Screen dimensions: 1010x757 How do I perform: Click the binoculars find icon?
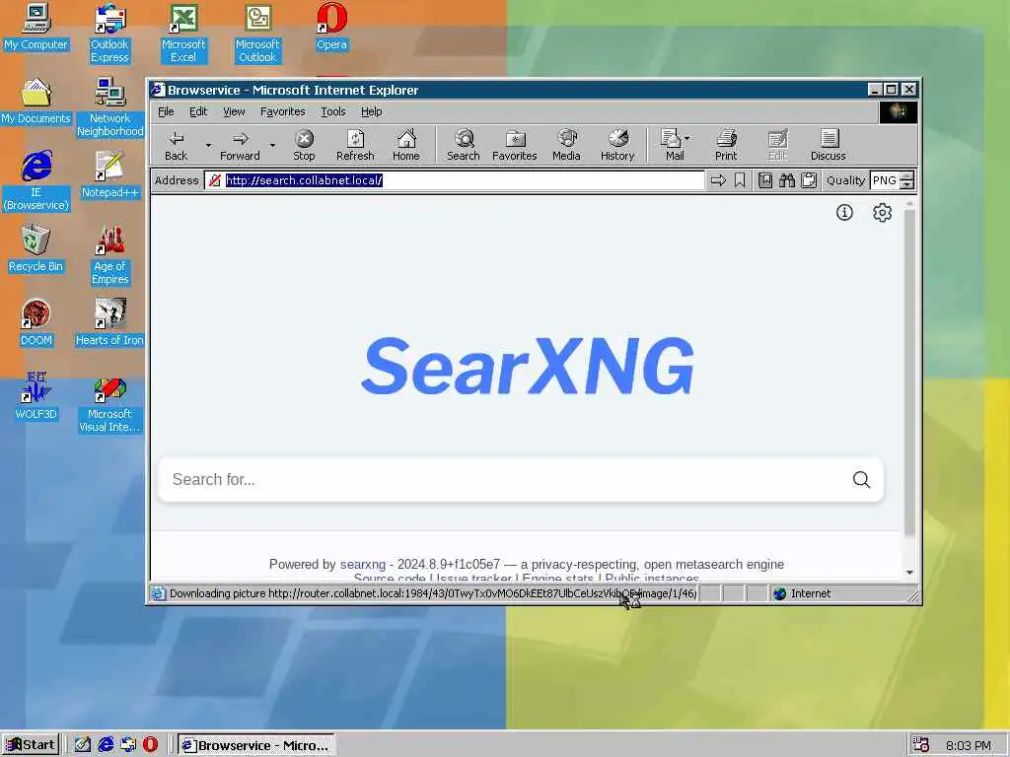pos(786,181)
